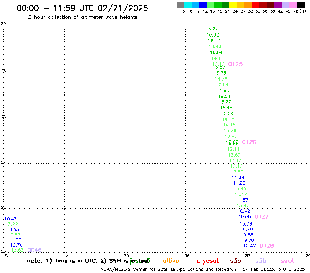Select the 16.81 wave height value
Screen dimensions: 310x273
point(224,96)
